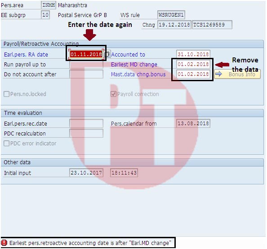Open value help beside RA date field
The image size is (267, 249).
coord(107,54)
